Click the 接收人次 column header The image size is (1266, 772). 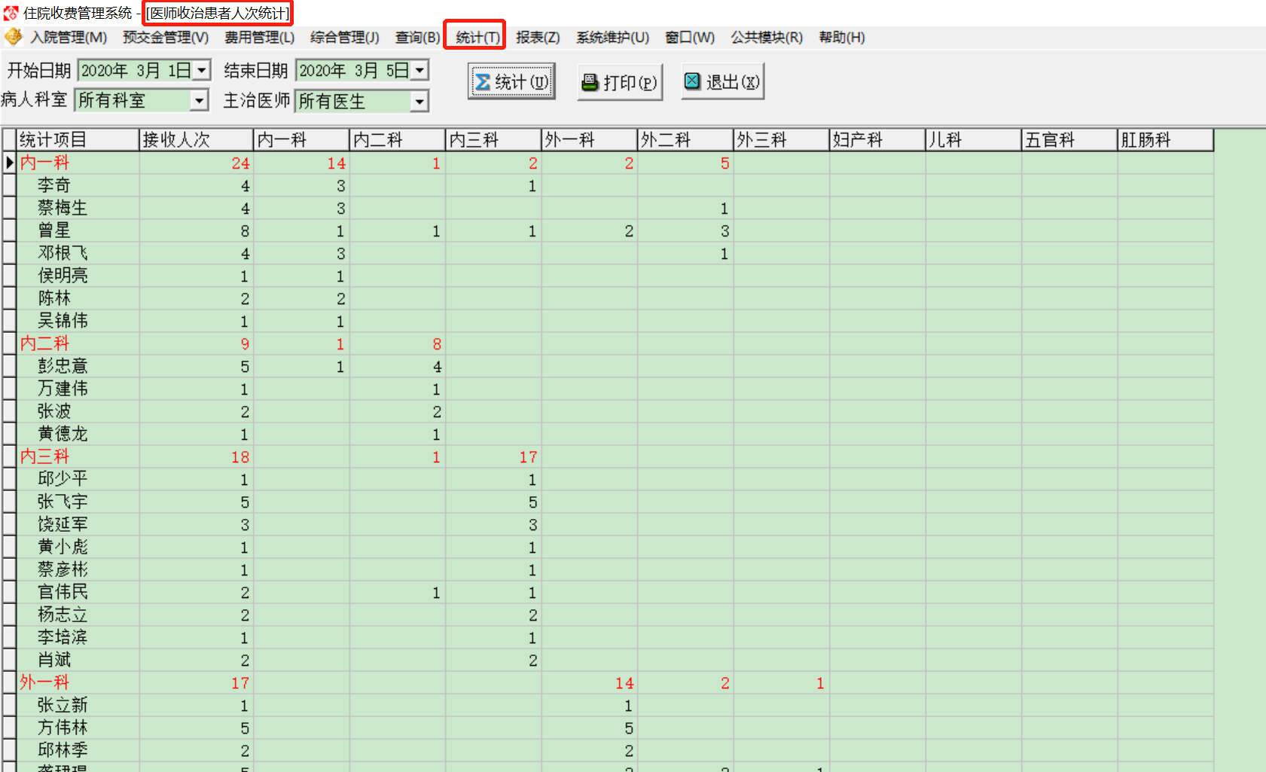pyautogui.click(x=197, y=140)
